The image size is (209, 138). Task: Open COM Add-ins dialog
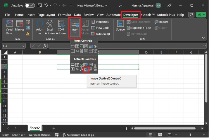[61, 27]
